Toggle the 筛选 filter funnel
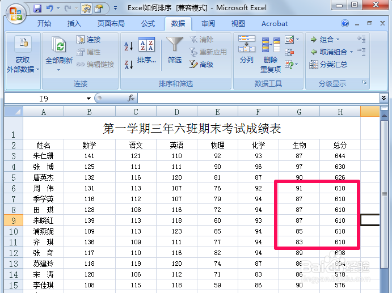This screenshot has width=392, height=293. [x=175, y=50]
